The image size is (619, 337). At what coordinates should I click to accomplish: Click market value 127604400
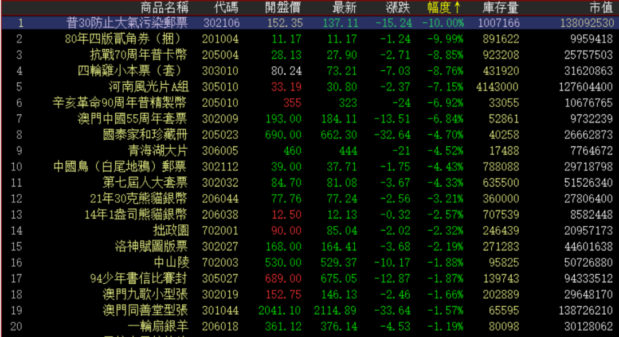coord(586,87)
